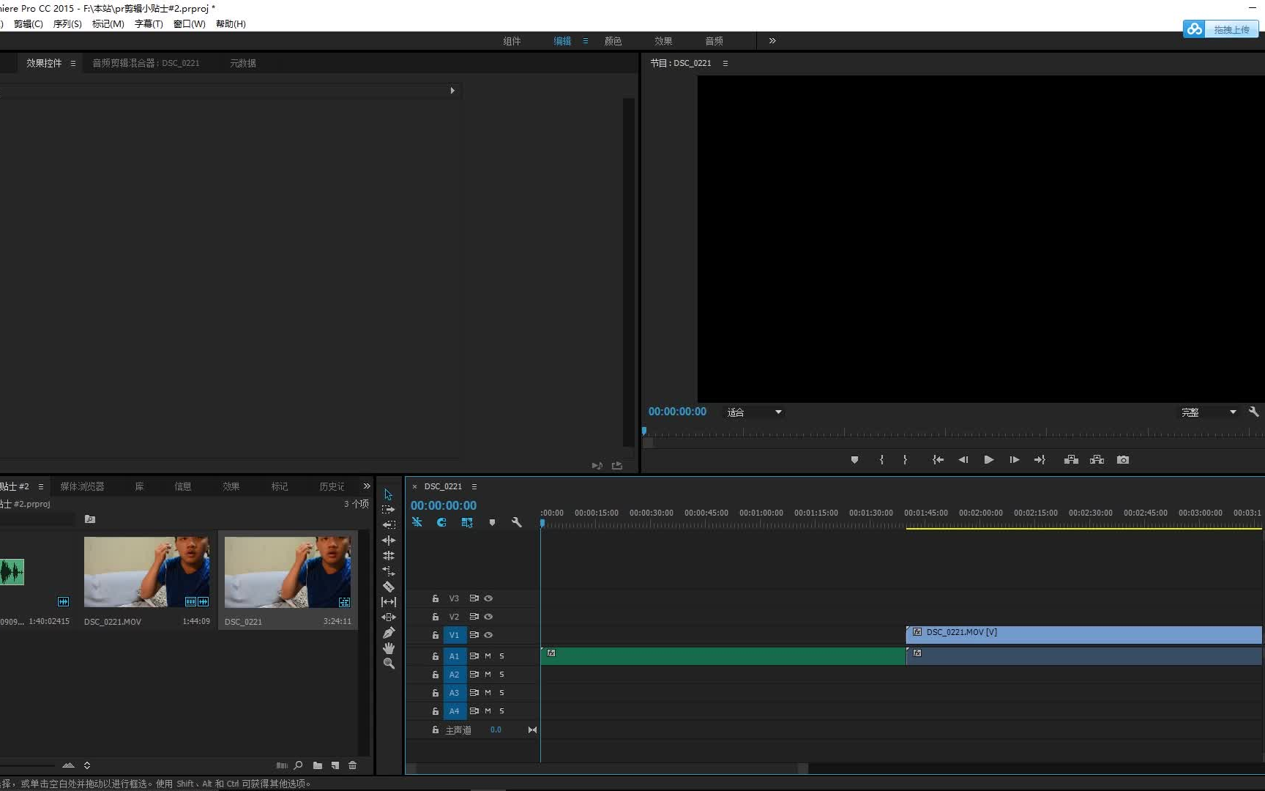Screen dimensions: 1265x791
Task: Toggle V1 track visibility eye
Action: [488, 635]
